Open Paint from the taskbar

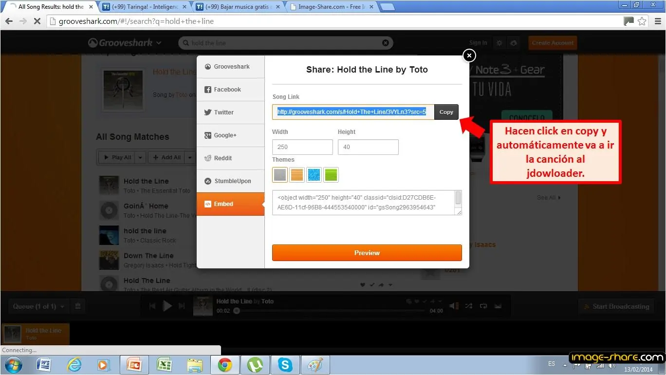pos(315,364)
